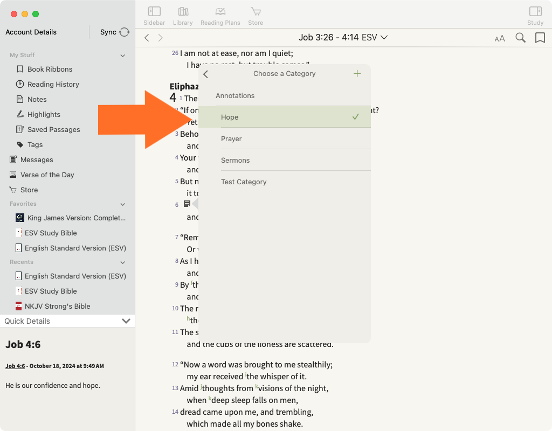
Task: Click the Sync refresh icon
Action: pos(125,32)
